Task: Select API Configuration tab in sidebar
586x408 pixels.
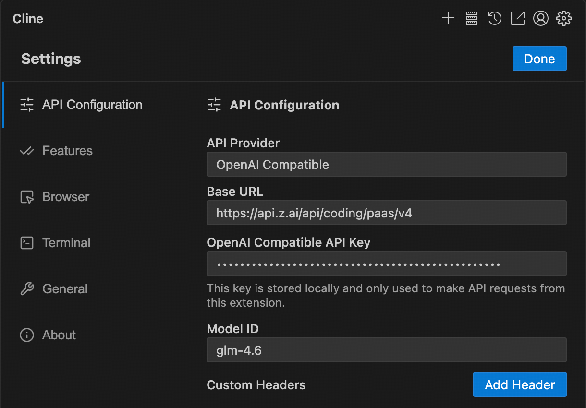Action: [92, 105]
